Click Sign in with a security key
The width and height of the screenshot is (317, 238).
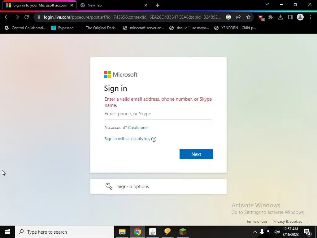pos(127,139)
